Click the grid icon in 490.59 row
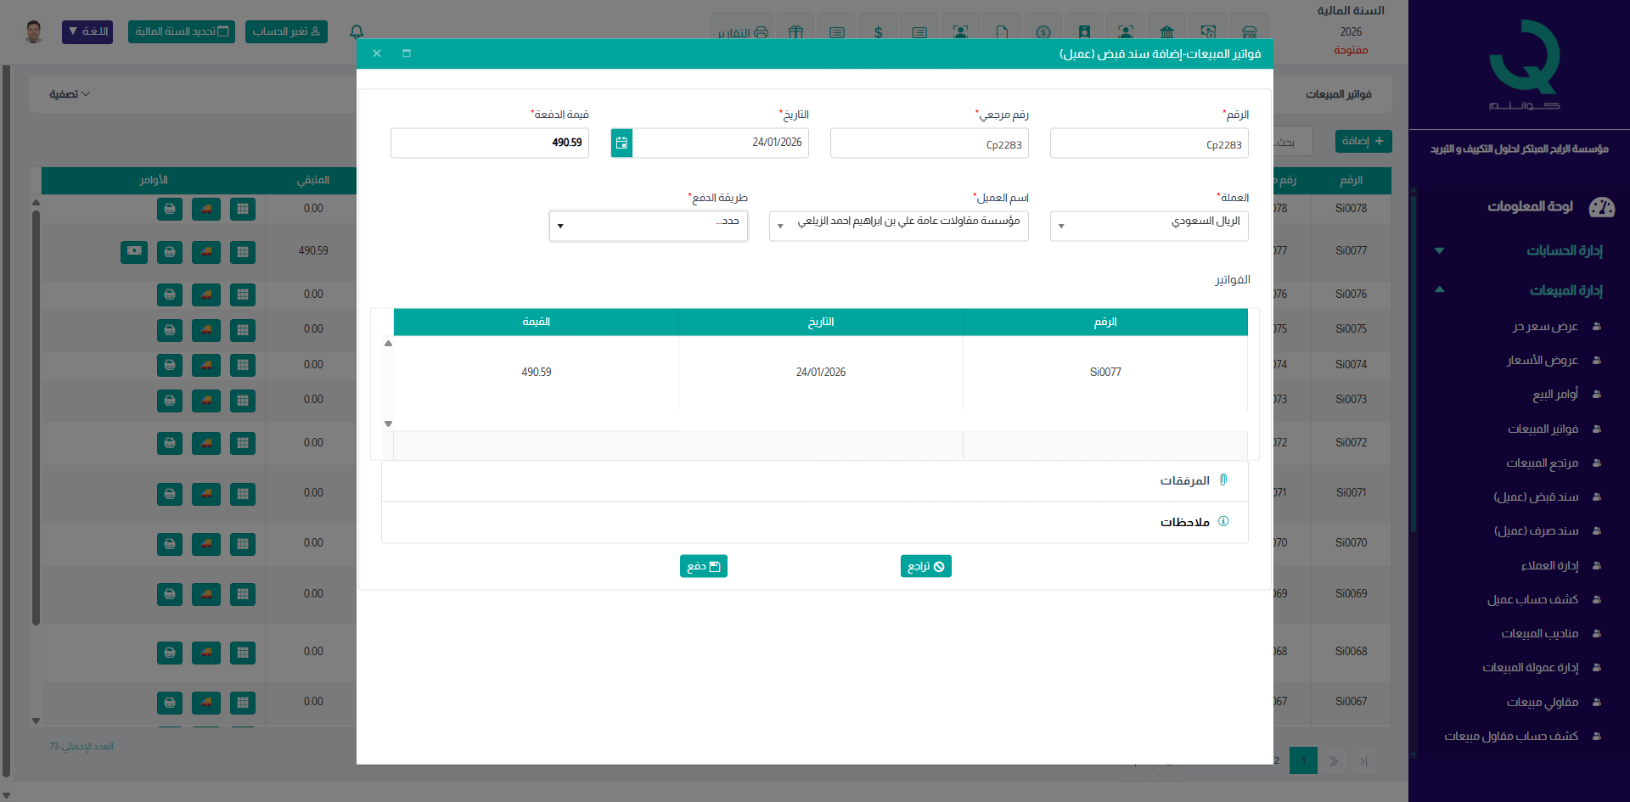 pos(243,252)
